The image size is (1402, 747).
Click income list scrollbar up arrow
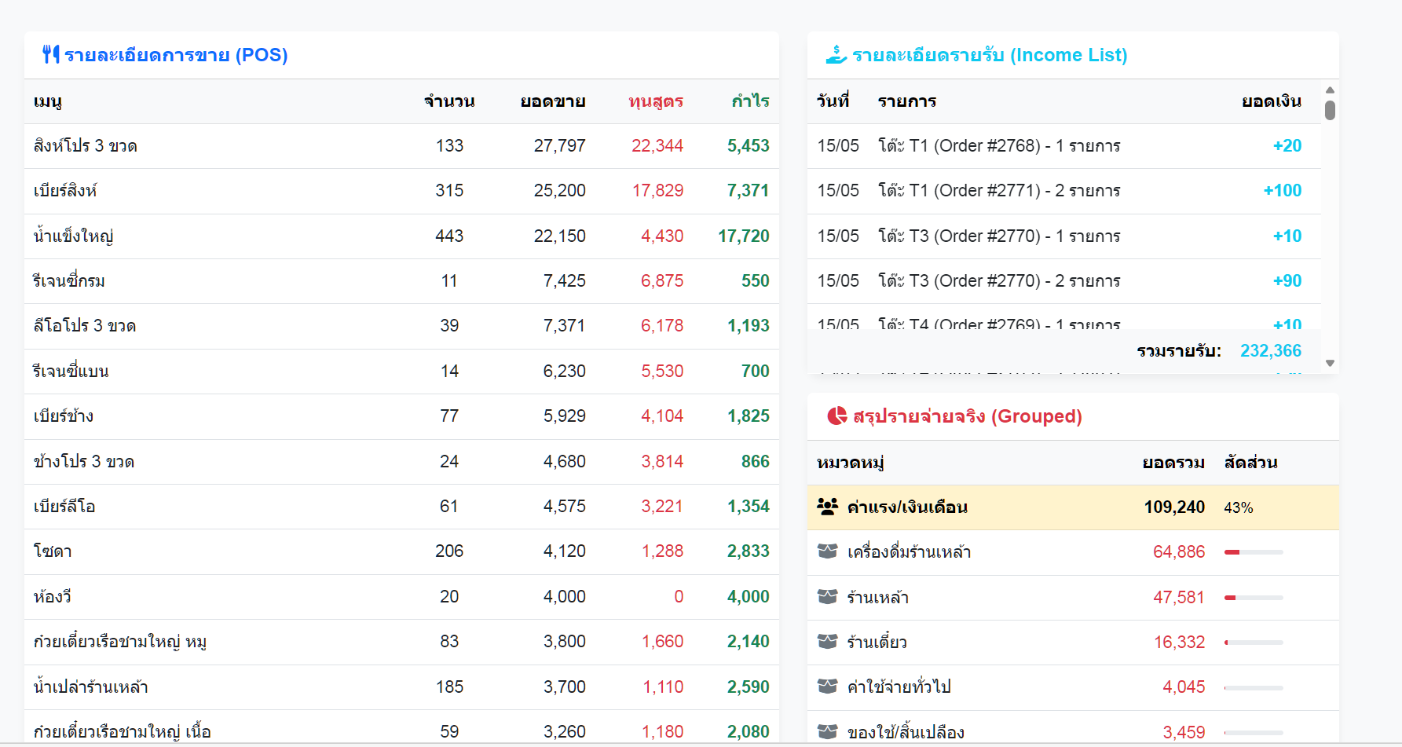pos(1330,90)
